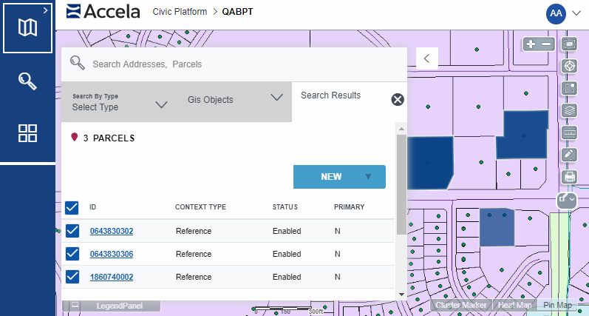Open the map layers tool

coord(569,110)
